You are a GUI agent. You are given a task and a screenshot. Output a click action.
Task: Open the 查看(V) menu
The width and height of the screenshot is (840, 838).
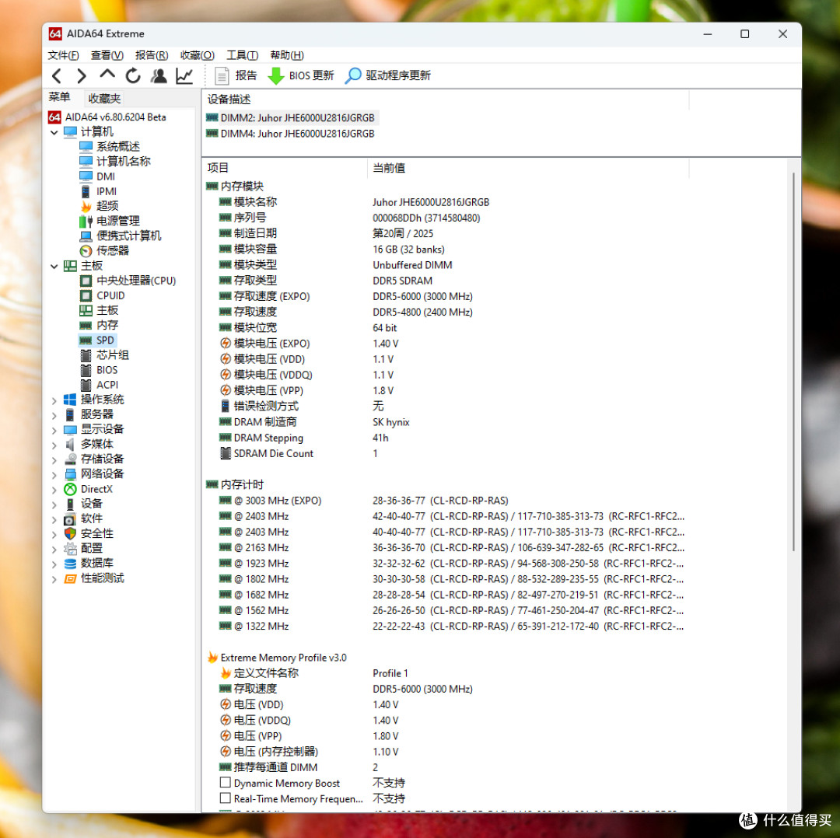pos(107,55)
